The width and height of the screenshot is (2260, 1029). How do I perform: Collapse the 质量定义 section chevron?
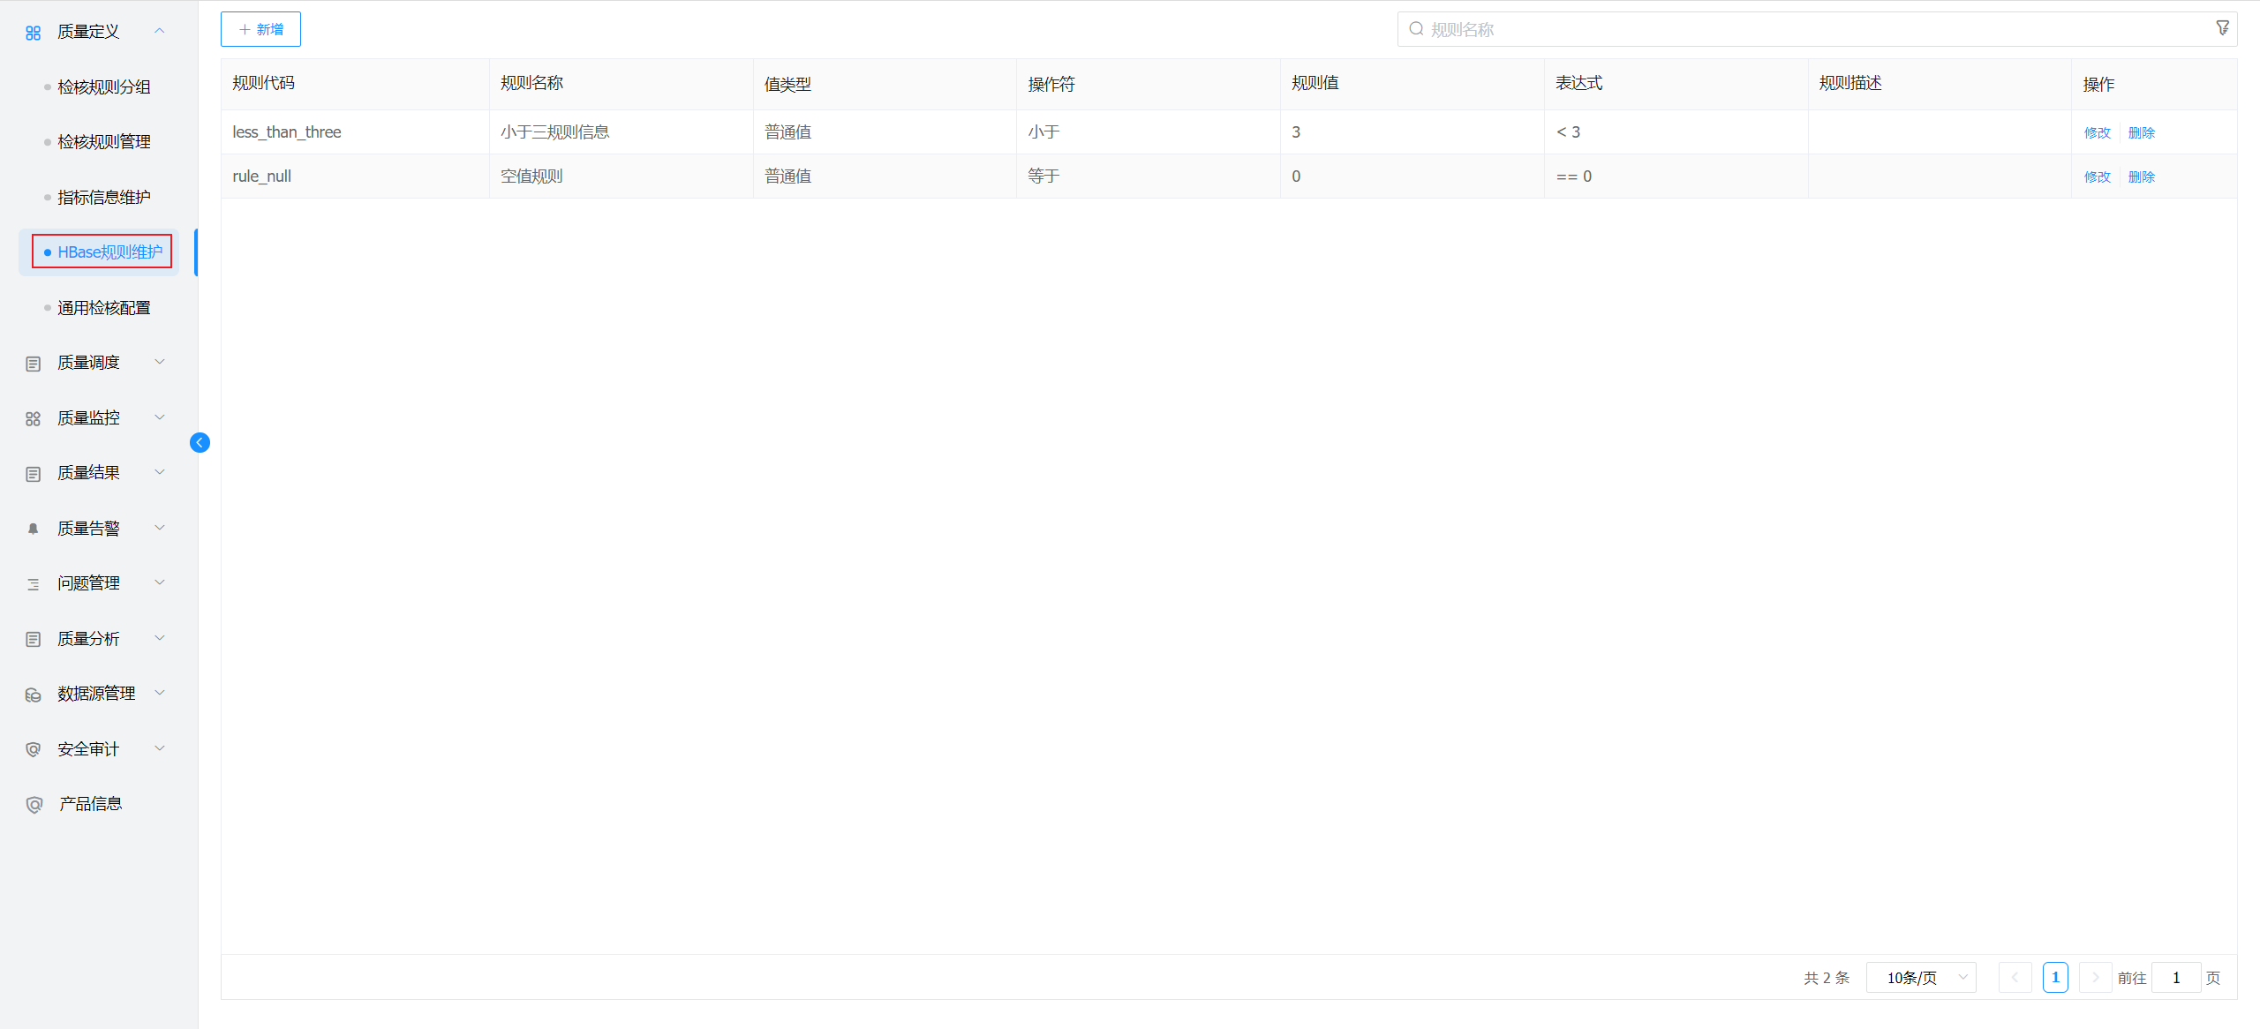pos(160,31)
